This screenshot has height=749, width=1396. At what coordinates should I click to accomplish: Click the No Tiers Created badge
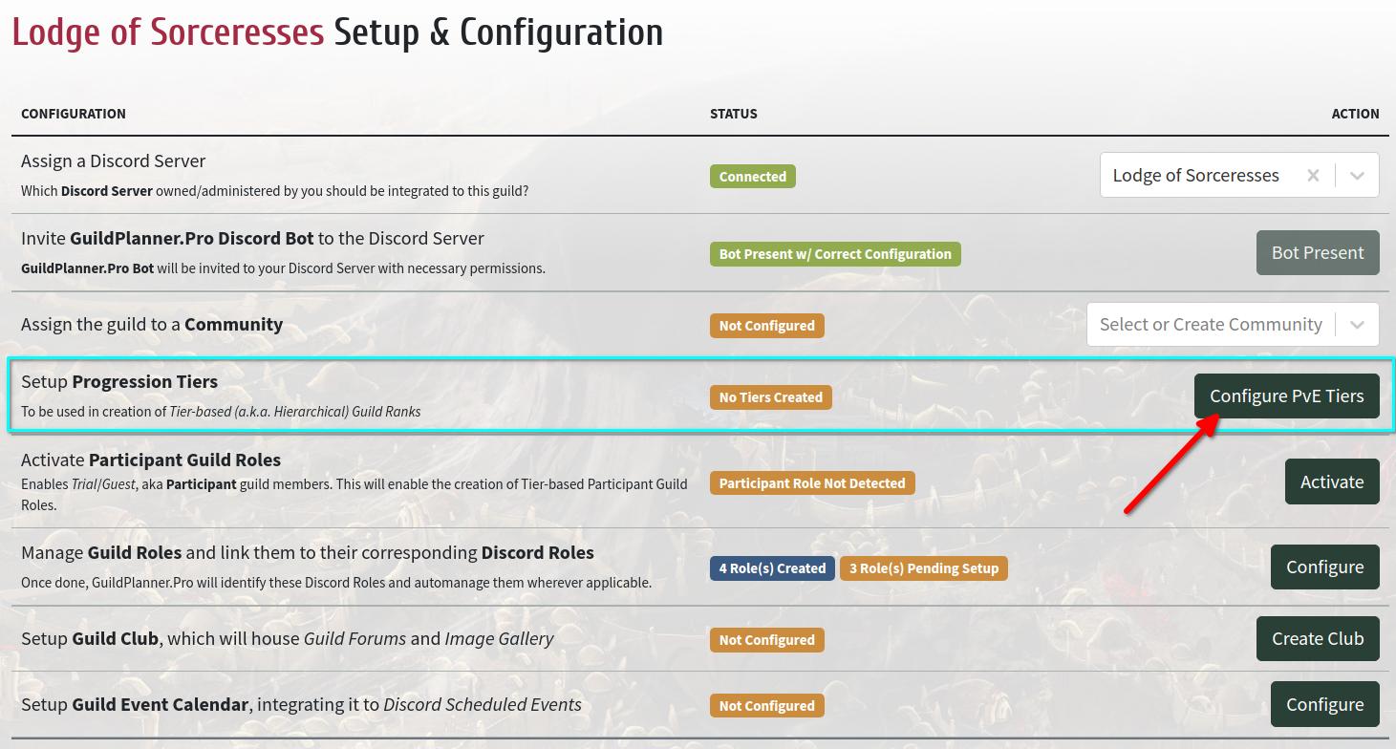[771, 397]
